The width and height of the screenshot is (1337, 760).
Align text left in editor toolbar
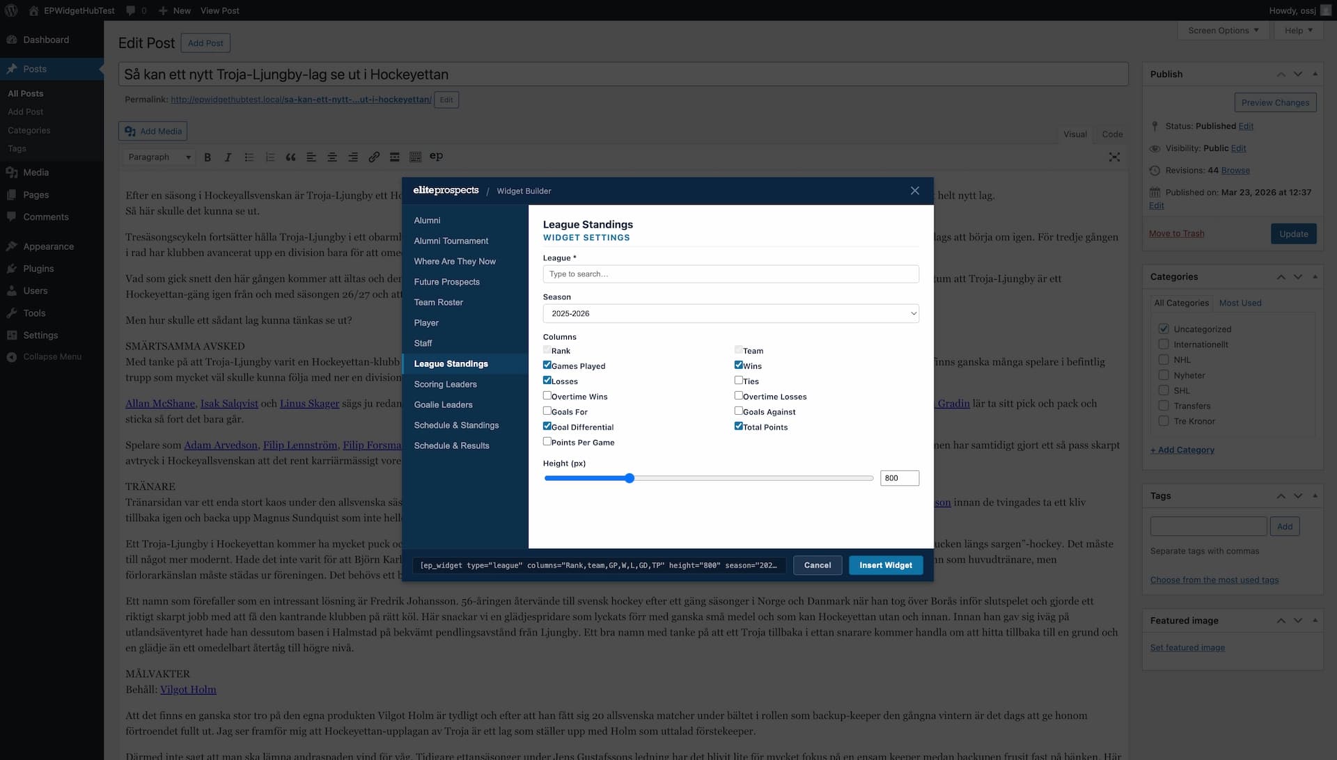point(311,157)
